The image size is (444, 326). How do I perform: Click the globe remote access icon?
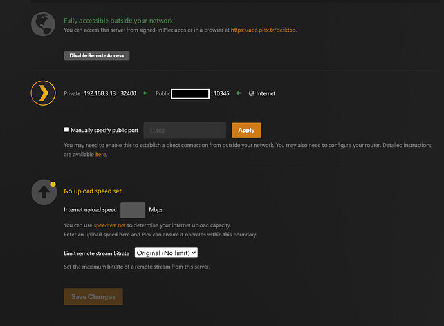(x=43, y=24)
